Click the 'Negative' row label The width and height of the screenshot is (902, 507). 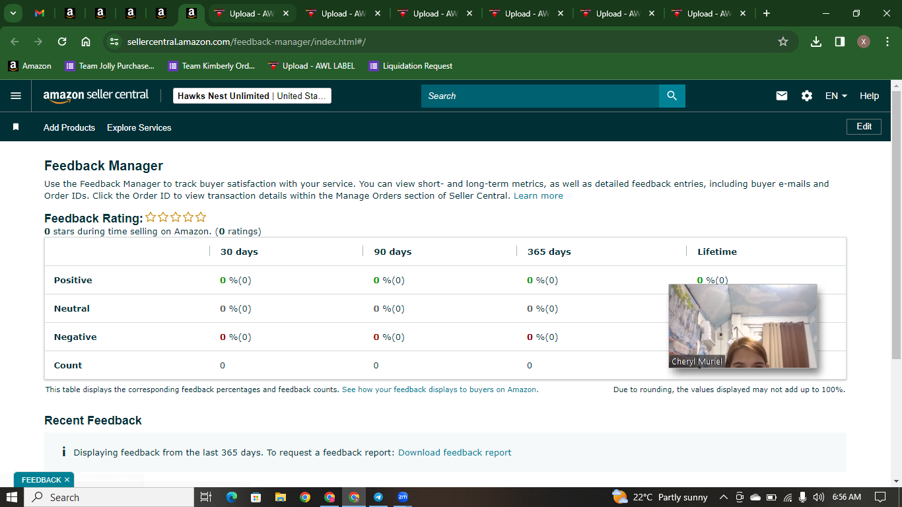pos(75,337)
